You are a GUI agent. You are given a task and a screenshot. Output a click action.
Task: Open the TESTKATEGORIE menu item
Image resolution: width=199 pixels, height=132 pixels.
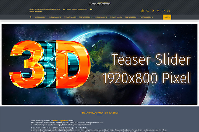click(40, 17)
